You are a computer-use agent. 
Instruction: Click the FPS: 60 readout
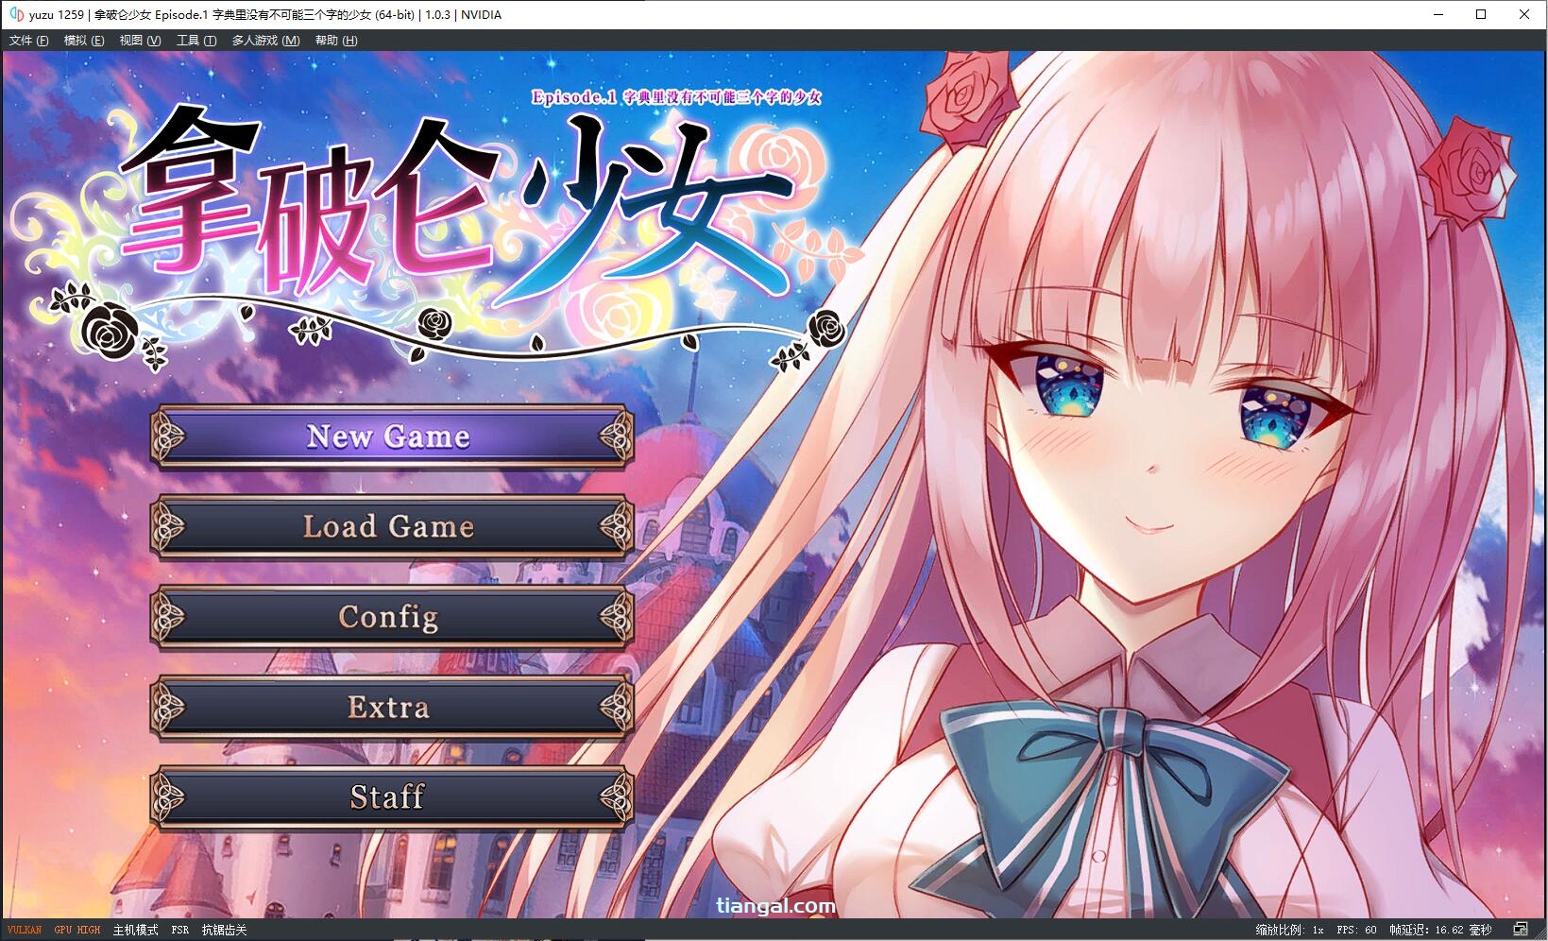(x=1356, y=930)
